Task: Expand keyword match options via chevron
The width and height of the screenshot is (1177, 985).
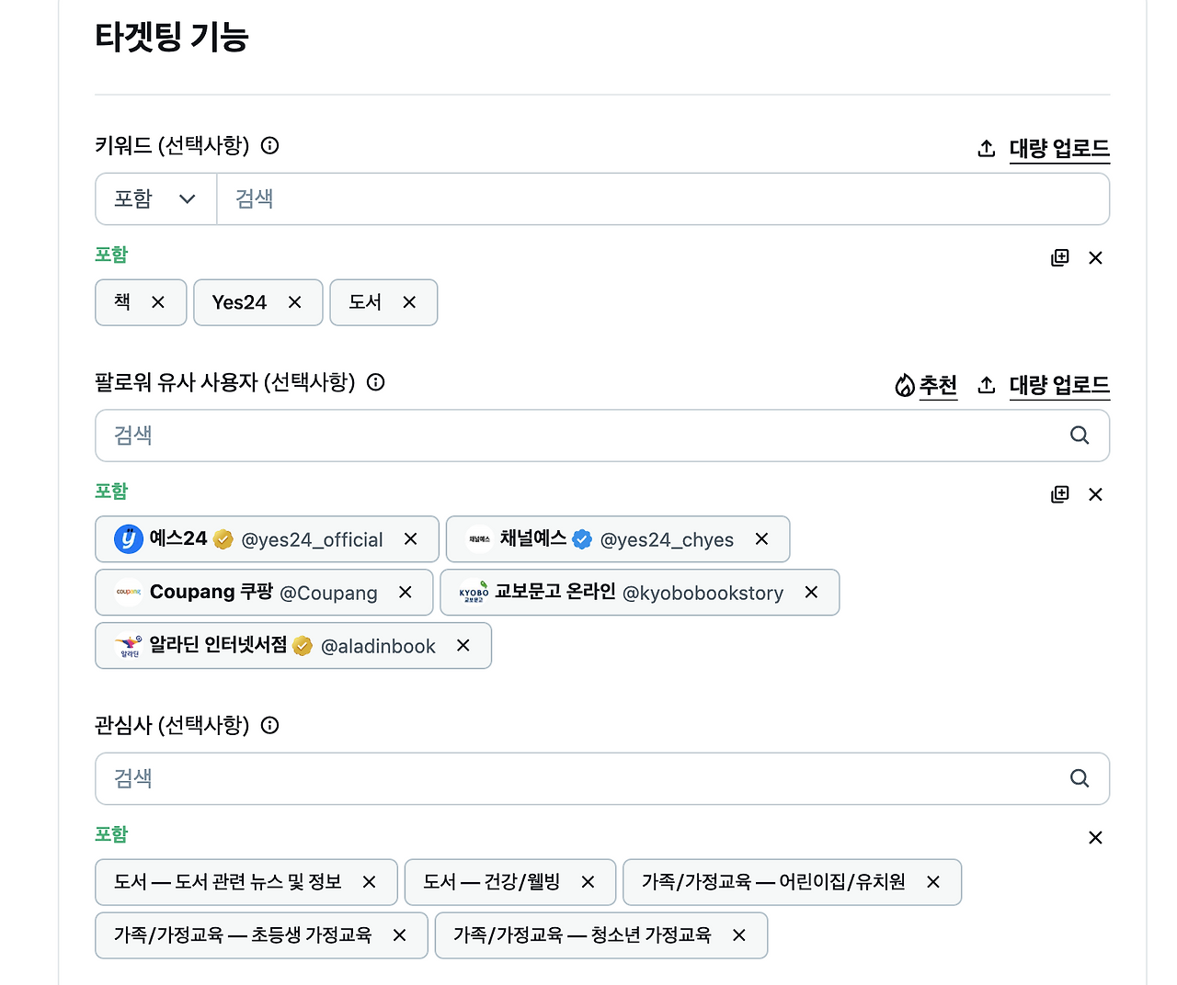Action: [189, 198]
